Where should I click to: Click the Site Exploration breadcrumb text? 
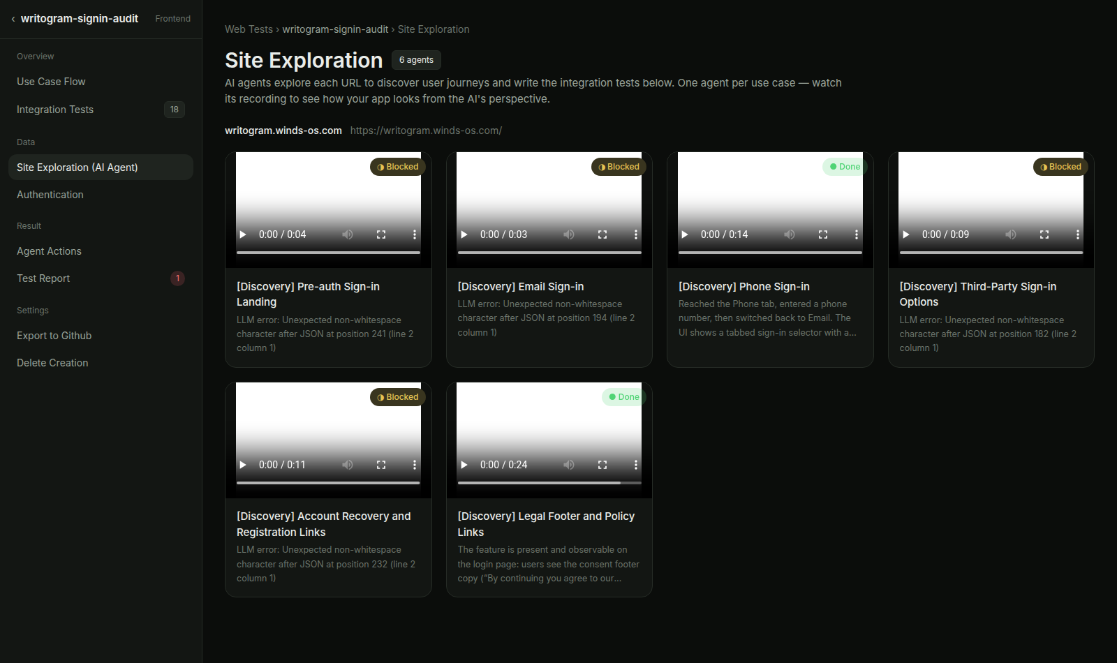pos(434,29)
